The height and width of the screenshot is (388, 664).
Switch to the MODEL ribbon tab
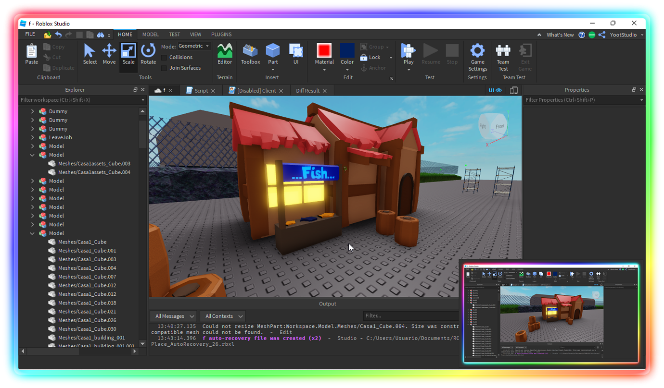(151, 34)
